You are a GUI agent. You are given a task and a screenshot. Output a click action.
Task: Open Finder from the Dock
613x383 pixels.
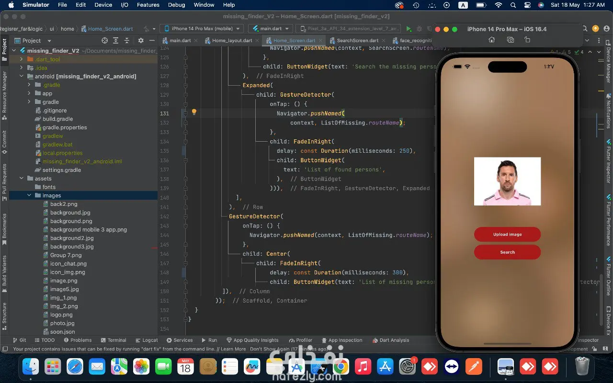click(x=32, y=367)
